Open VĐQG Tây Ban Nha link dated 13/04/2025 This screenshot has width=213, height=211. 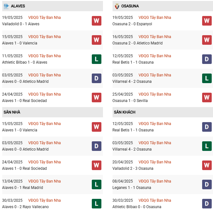click(x=44, y=181)
